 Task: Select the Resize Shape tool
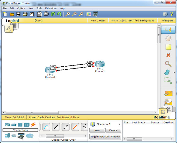(168, 80)
